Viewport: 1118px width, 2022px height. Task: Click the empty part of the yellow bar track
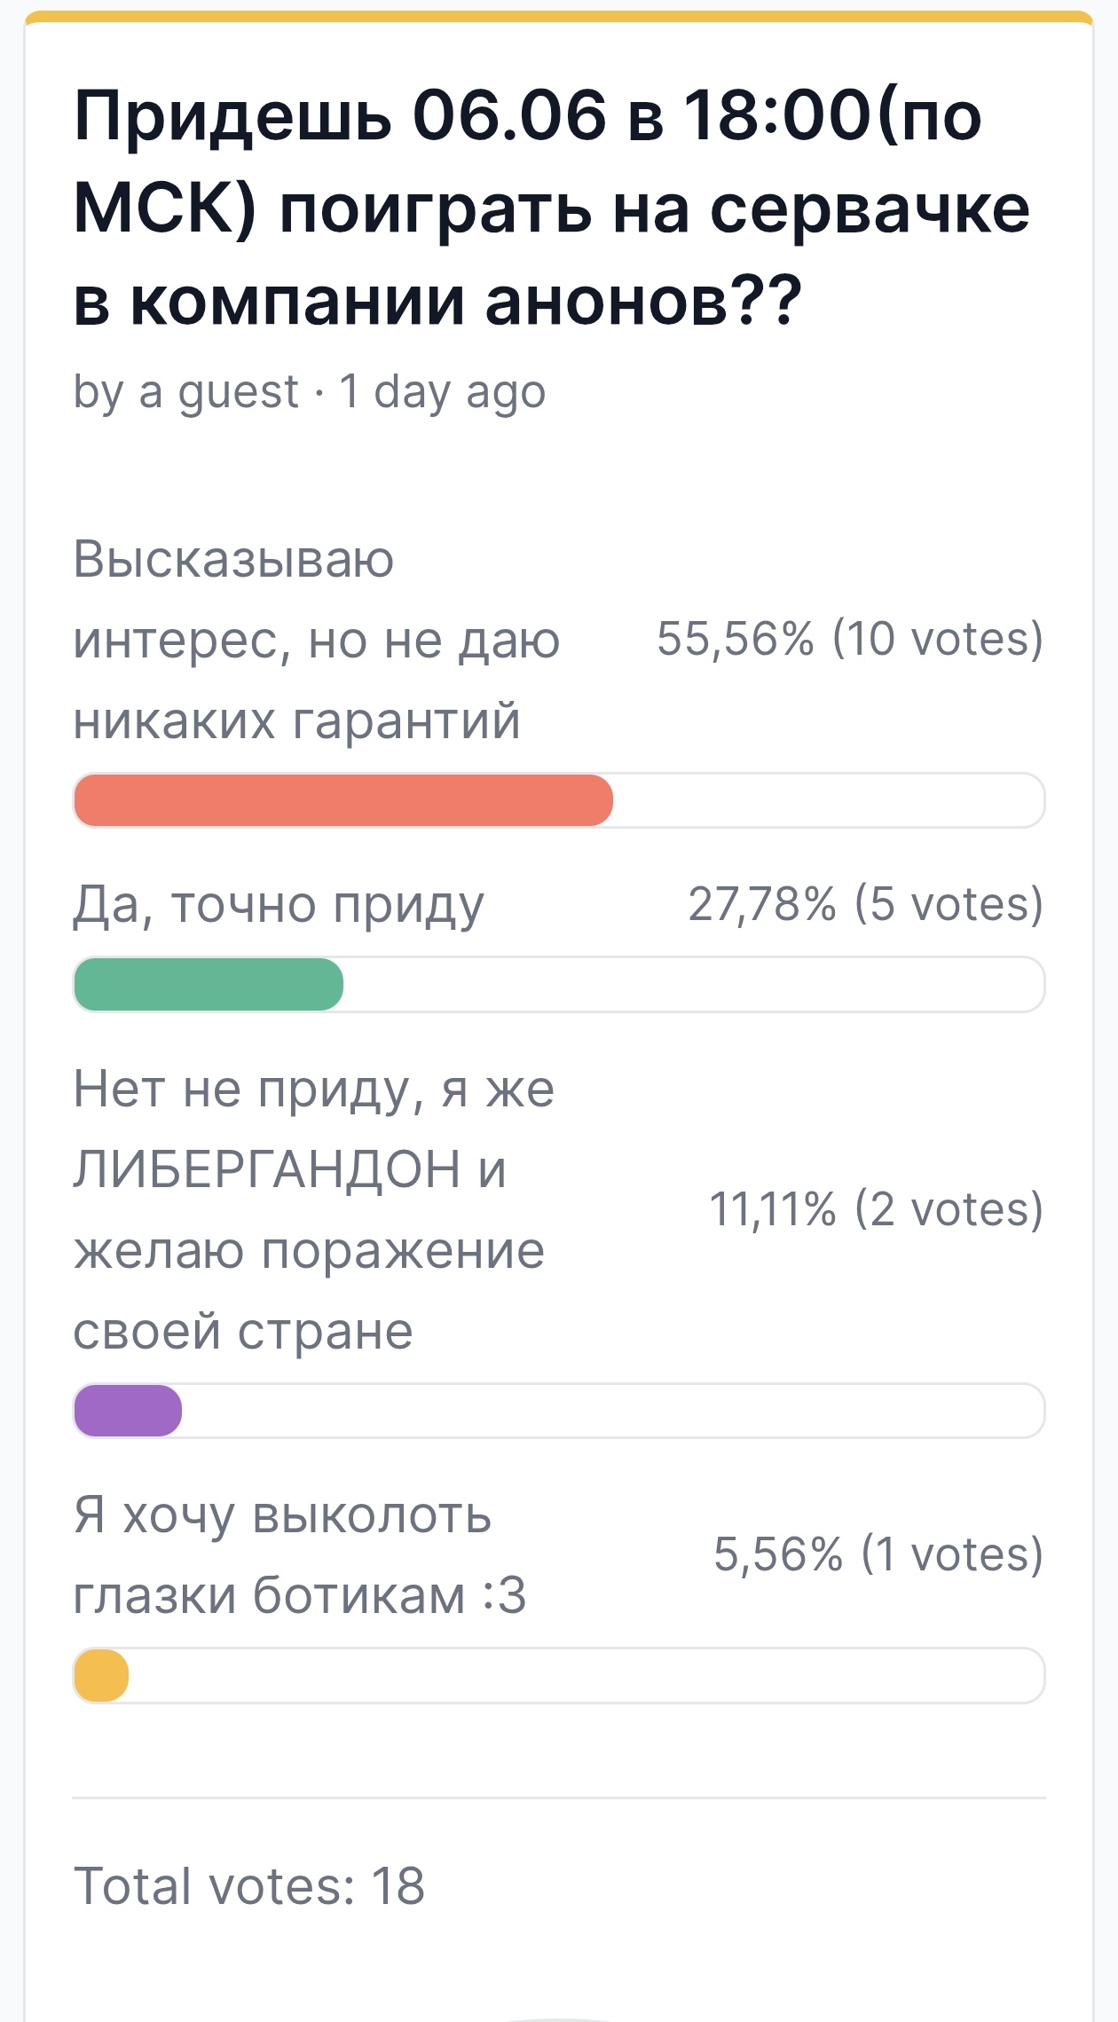point(587,1675)
